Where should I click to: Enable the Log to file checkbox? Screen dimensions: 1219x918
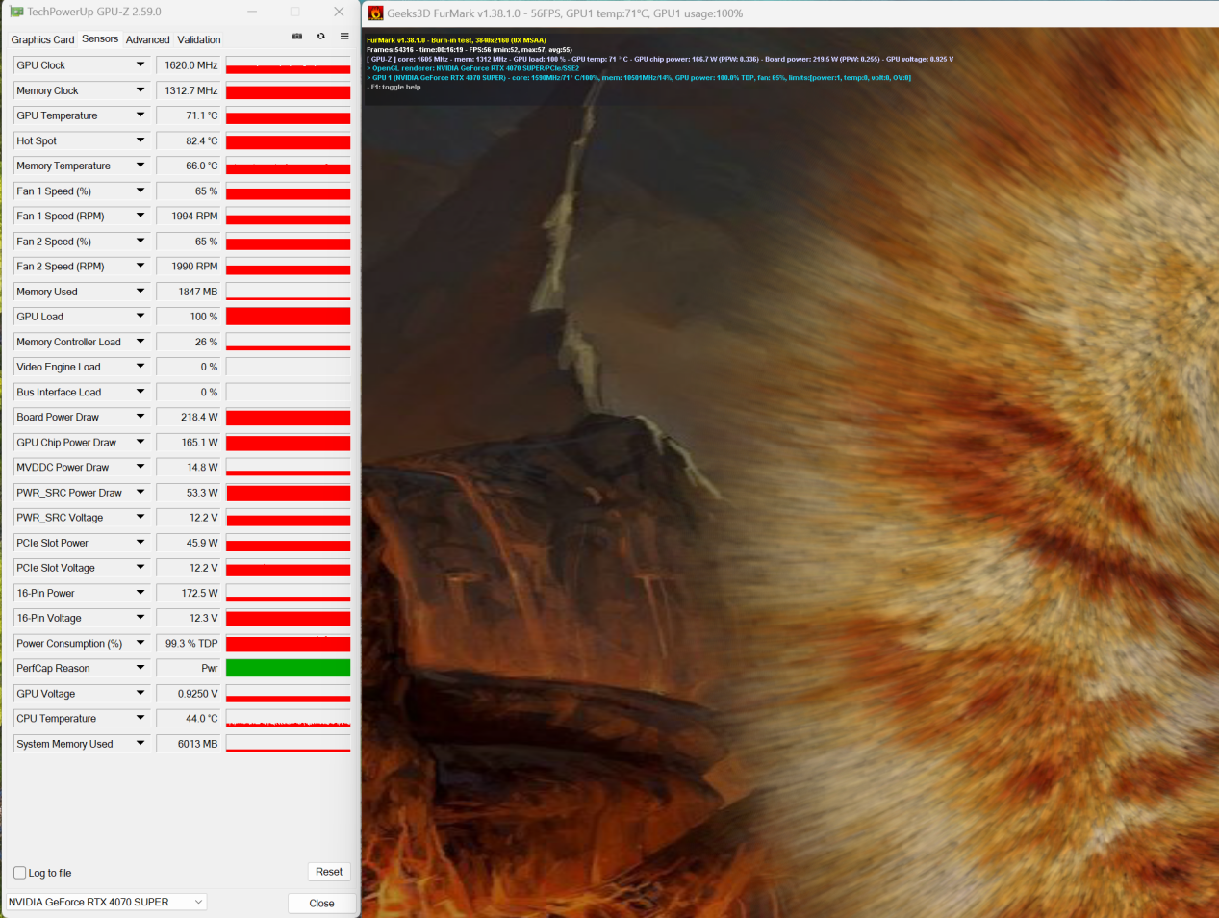point(19,873)
